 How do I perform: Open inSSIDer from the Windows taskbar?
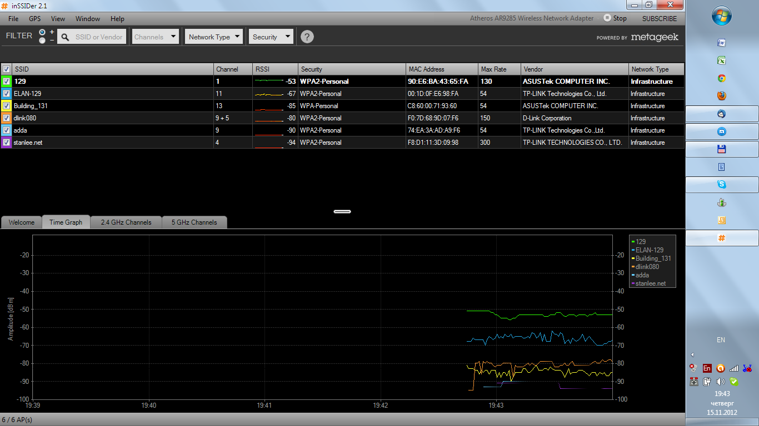[x=721, y=238]
